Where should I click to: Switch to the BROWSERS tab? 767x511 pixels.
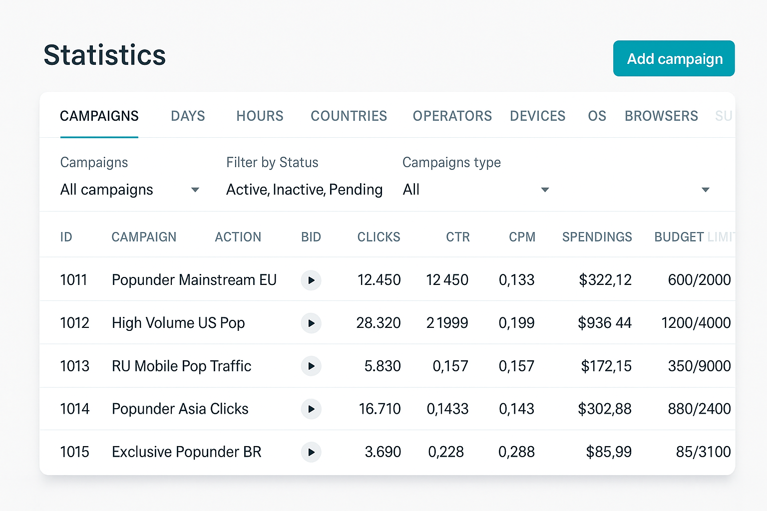[x=661, y=116]
